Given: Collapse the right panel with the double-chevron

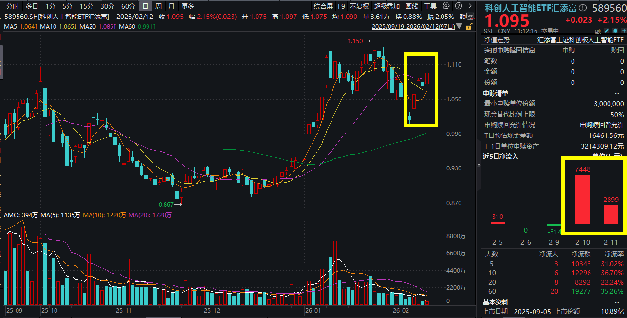Looking at the screenshot, I should pos(479,165).
